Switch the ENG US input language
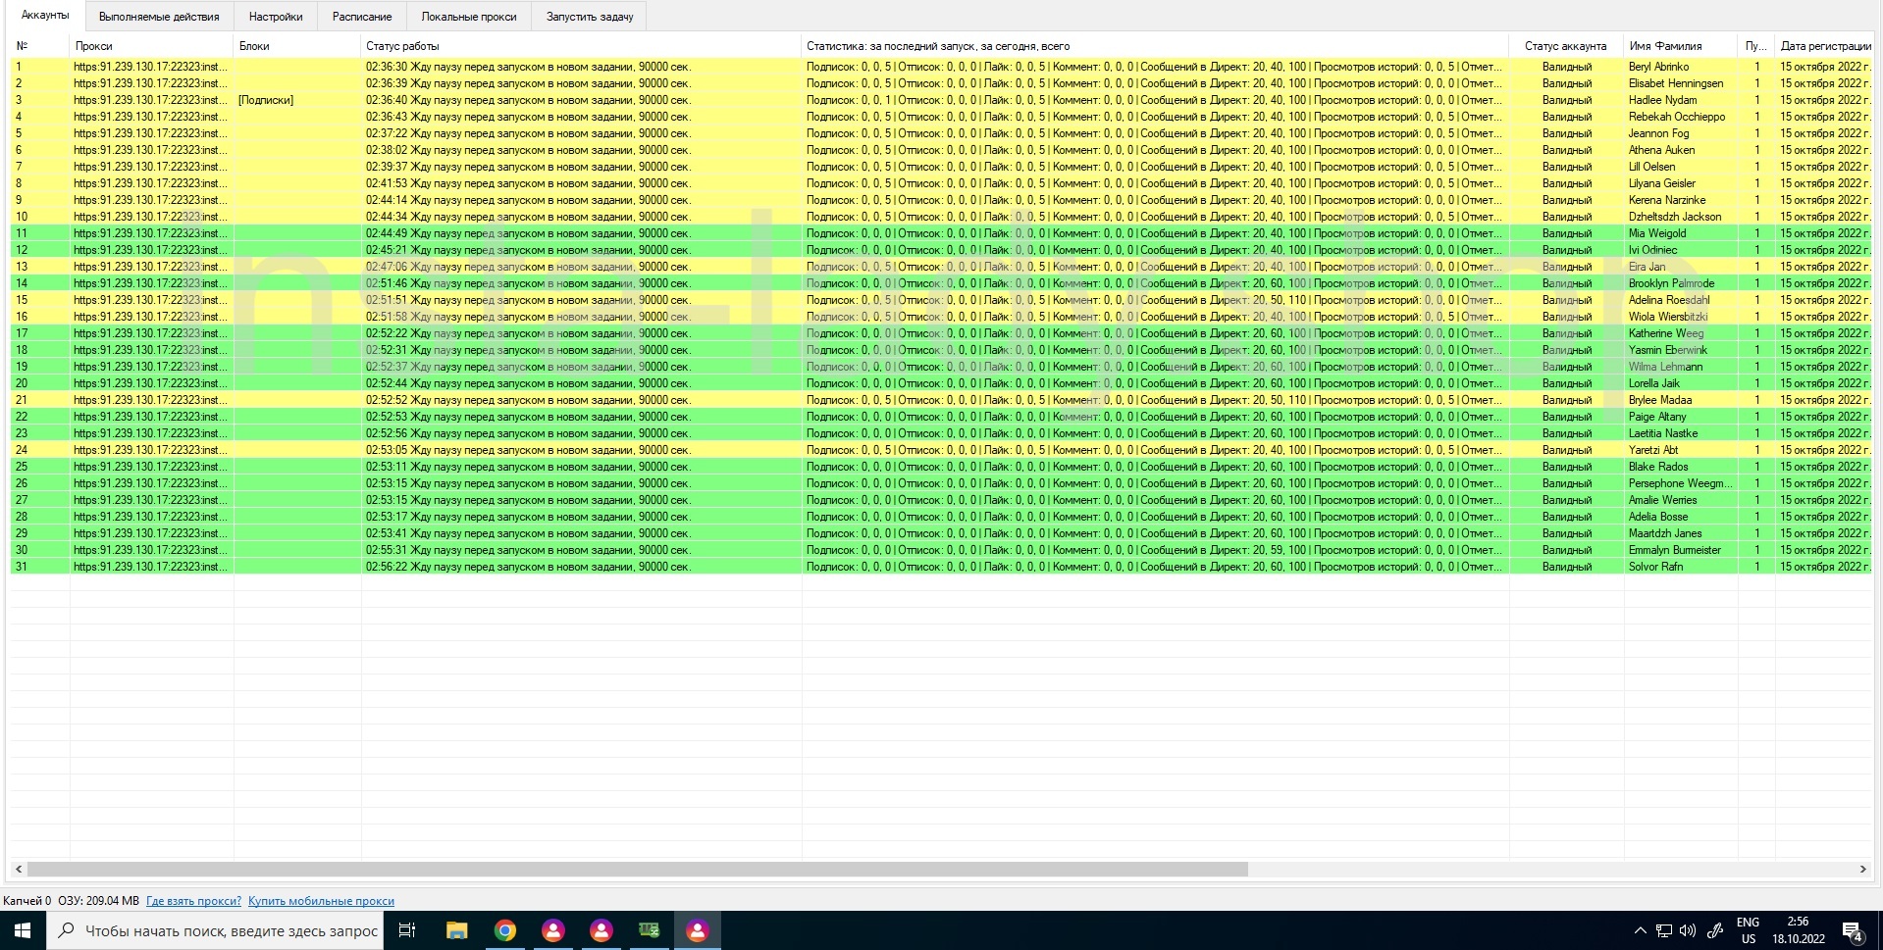 click(x=1748, y=930)
